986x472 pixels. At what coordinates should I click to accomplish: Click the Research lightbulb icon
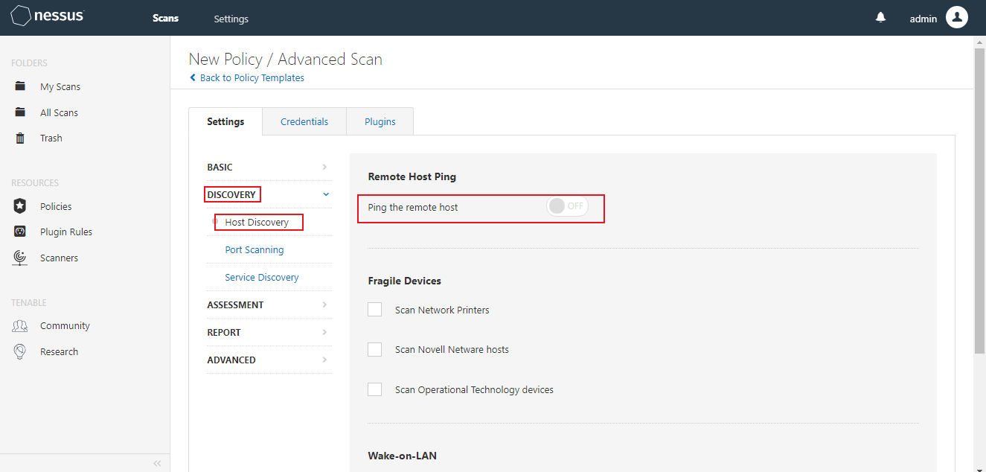pos(21,351)
